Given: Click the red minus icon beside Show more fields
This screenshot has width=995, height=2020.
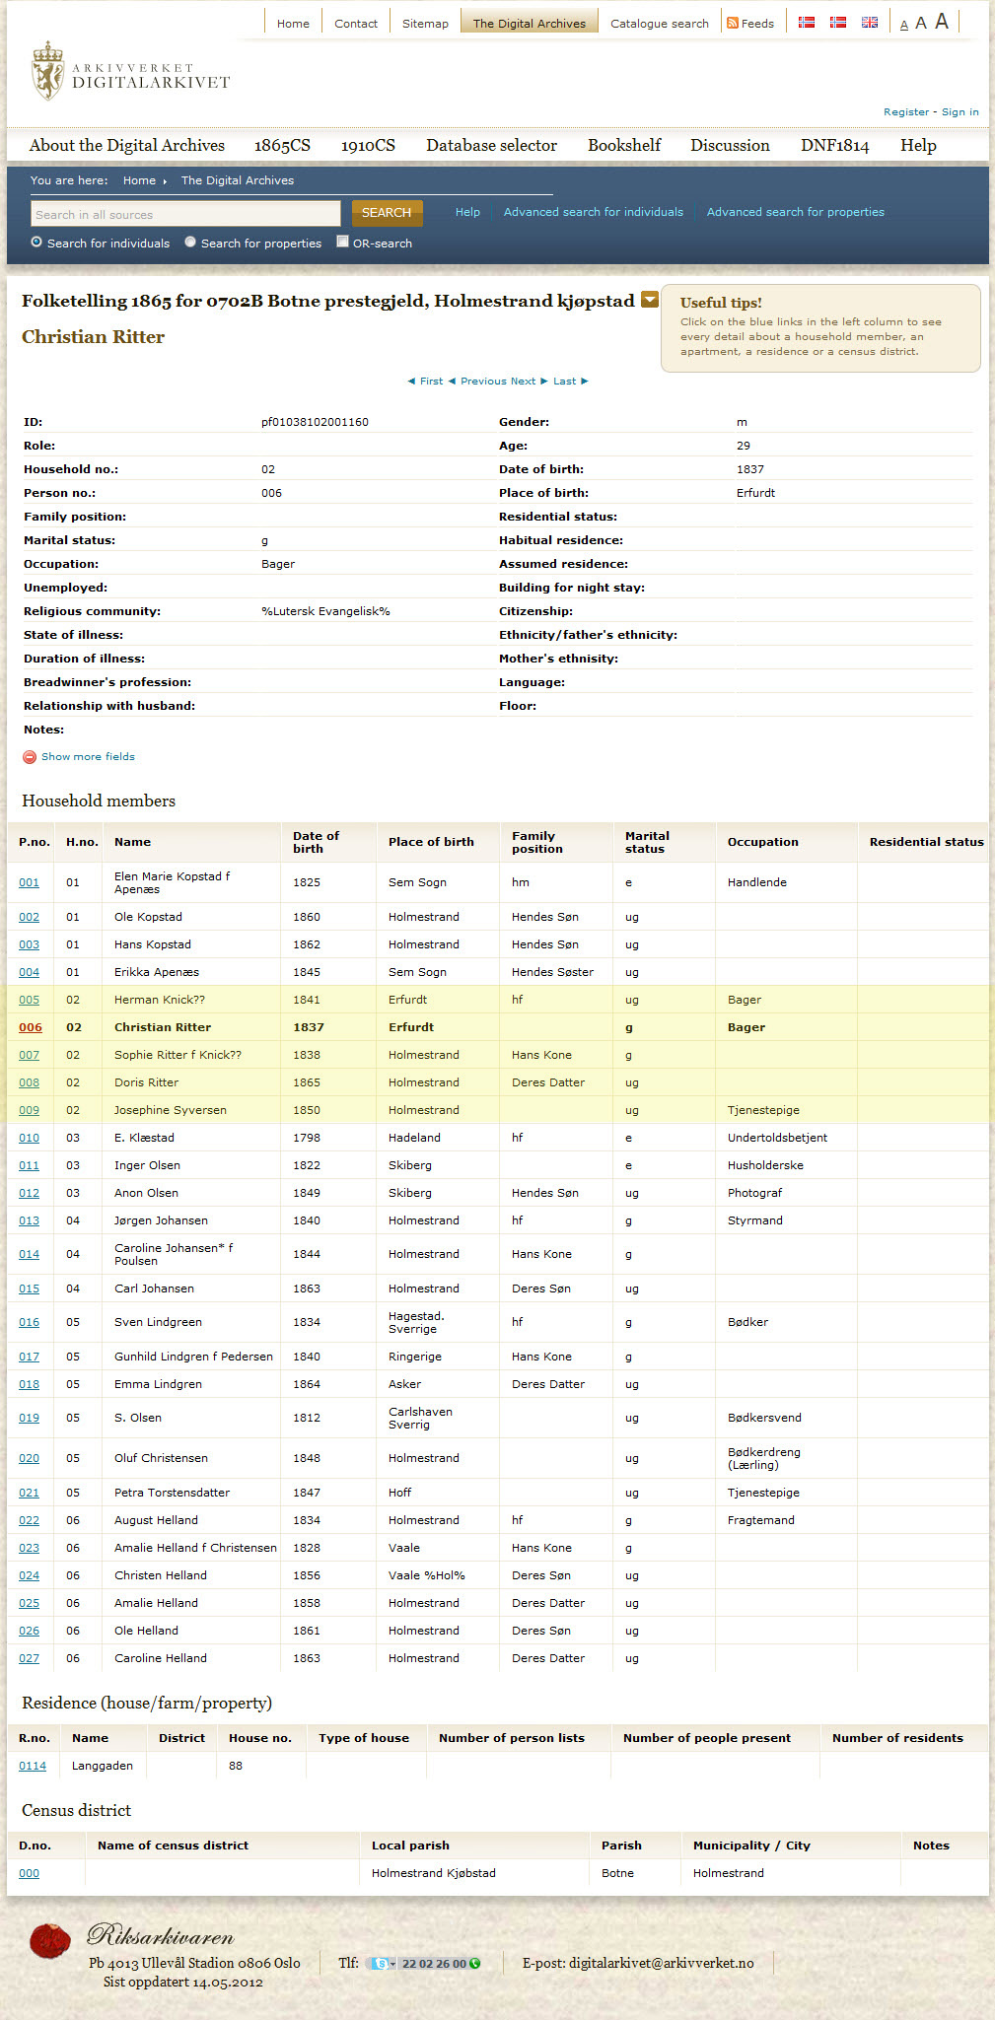Looking at the screenshot, I should point(30,757).
